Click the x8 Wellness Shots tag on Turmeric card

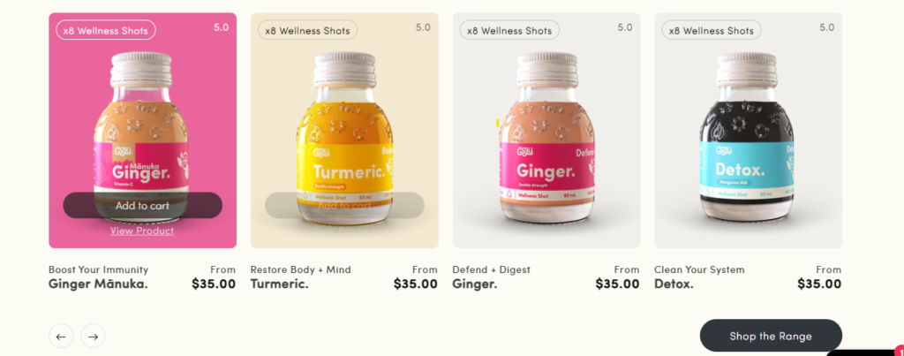point(307,30)
